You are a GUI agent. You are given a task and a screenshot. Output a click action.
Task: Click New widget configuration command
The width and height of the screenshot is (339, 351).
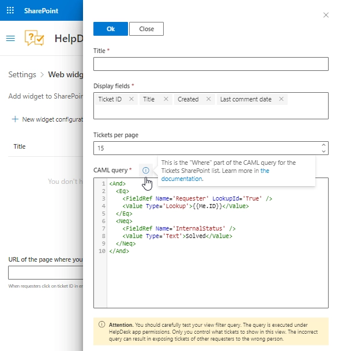tap(47, 119)
